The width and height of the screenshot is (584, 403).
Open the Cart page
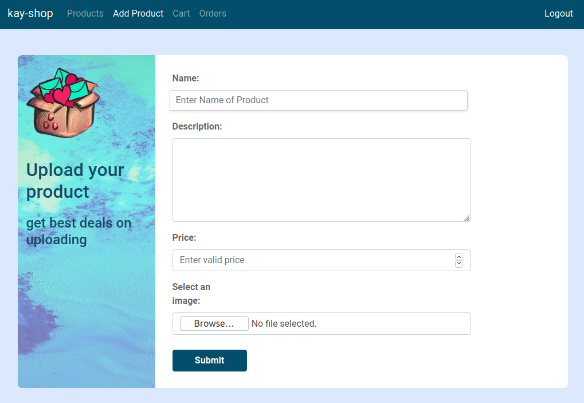point(181,13)
